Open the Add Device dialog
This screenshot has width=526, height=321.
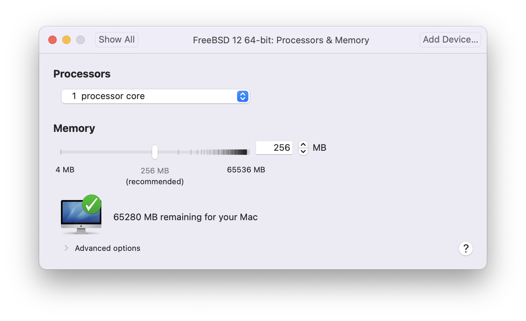pos(450,40)
